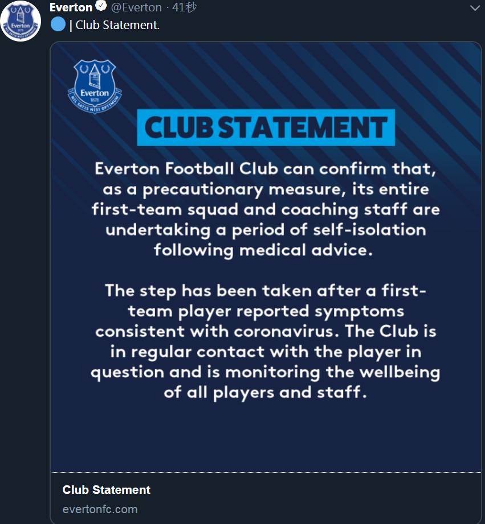Visit the evertonfc.com domain link
Image resolution: width=485 pixels, height=524 pixels.
[100, 509]
